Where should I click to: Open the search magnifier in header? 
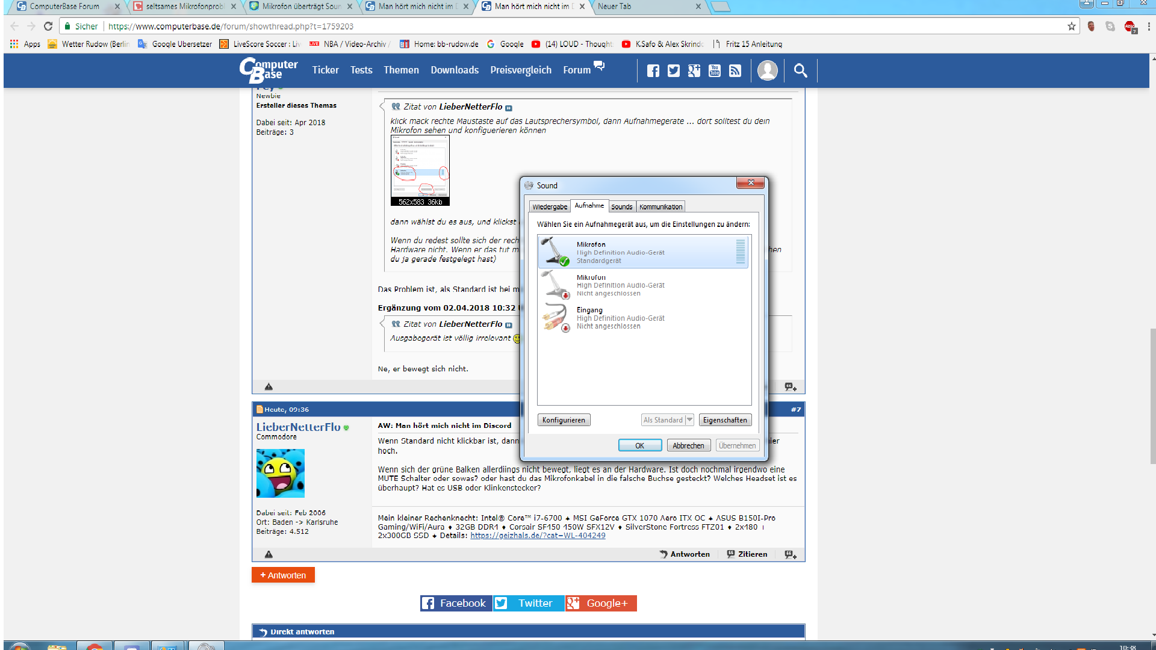[800, 70]
